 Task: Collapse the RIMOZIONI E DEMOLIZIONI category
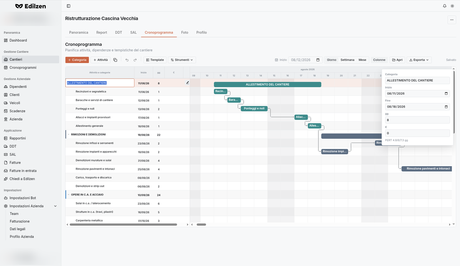click(x=69, y=134)
